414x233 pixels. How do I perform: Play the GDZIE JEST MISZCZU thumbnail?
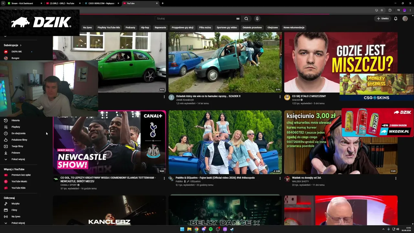click(341, 62)
